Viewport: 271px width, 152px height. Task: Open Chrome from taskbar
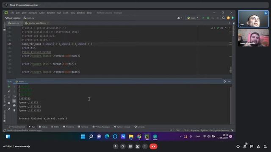click(x=139, y=137)
